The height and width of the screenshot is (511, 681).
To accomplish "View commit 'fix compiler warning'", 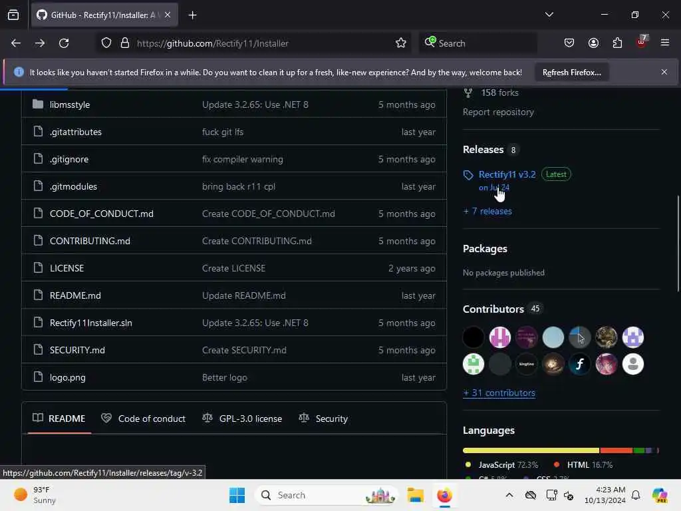I will (242, 160).
